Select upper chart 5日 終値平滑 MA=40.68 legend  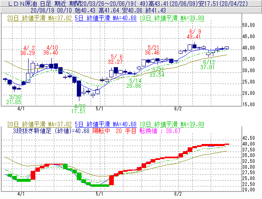pyautogui.click(x=106, y=18)
